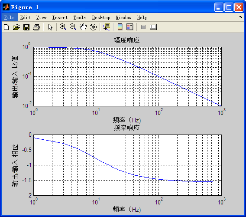
Task: Open the Insert menu
Action: pos(60,17)
